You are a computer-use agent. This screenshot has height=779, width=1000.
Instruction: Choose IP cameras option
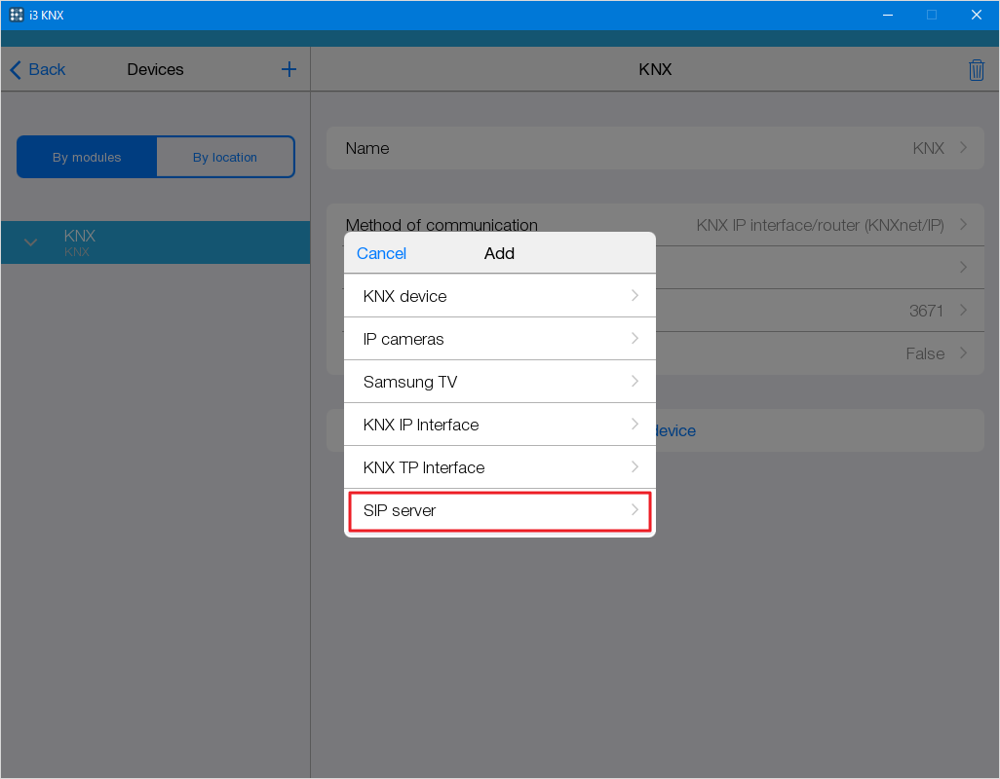click(x=499, y=339)
